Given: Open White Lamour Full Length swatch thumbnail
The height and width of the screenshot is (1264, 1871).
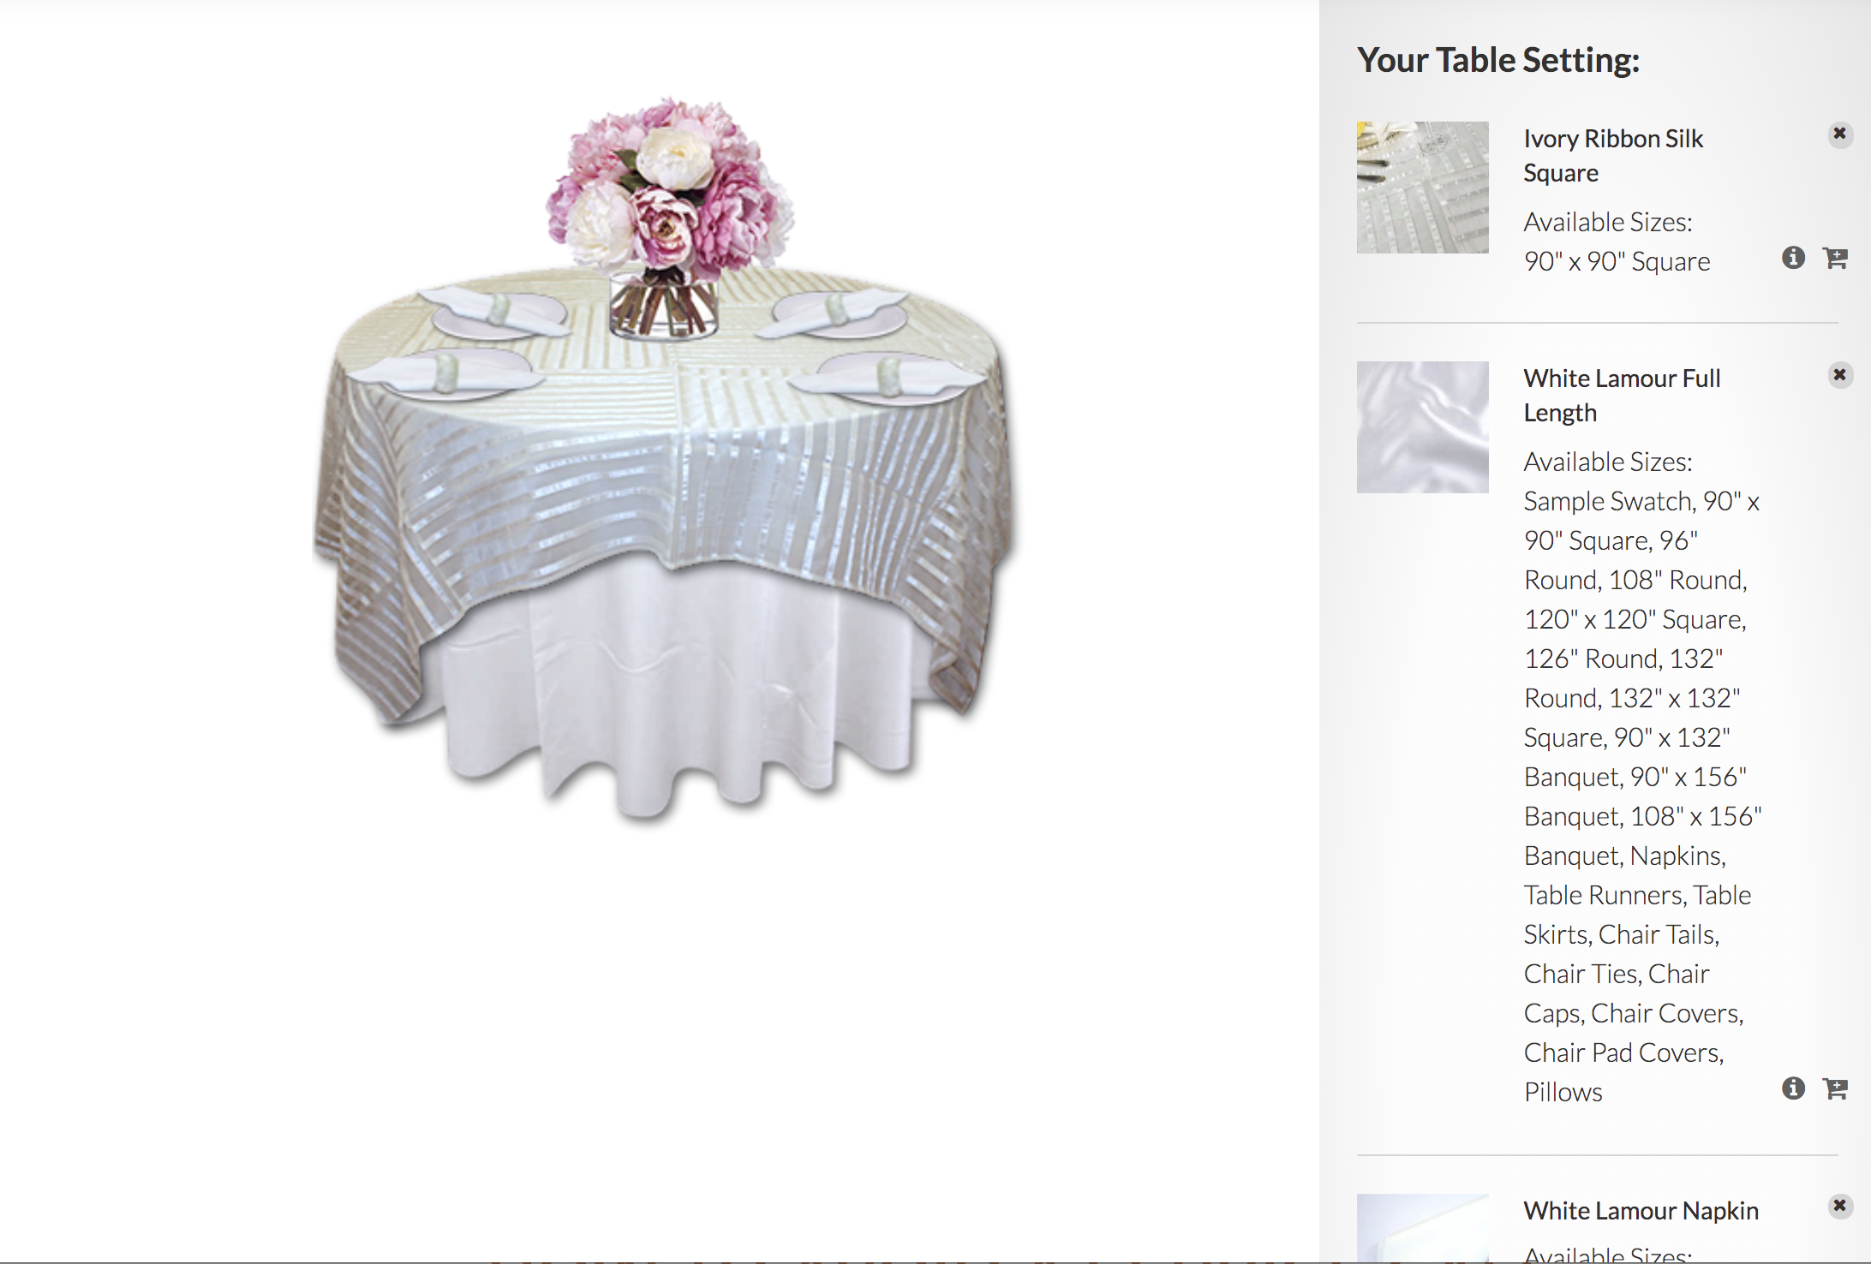Looking at the screenshot, I should click(1422, 427).
